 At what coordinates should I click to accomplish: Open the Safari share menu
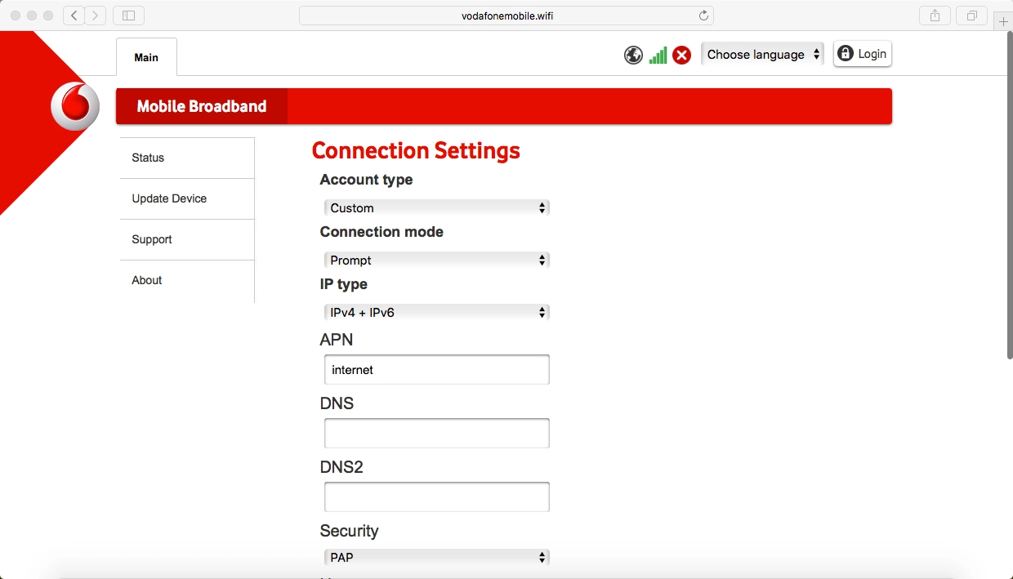935,16
